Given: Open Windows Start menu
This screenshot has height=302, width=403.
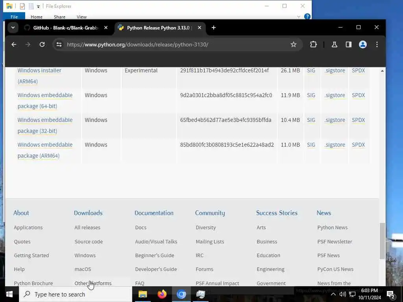Looking at the screenshot, I should (9, 294).
